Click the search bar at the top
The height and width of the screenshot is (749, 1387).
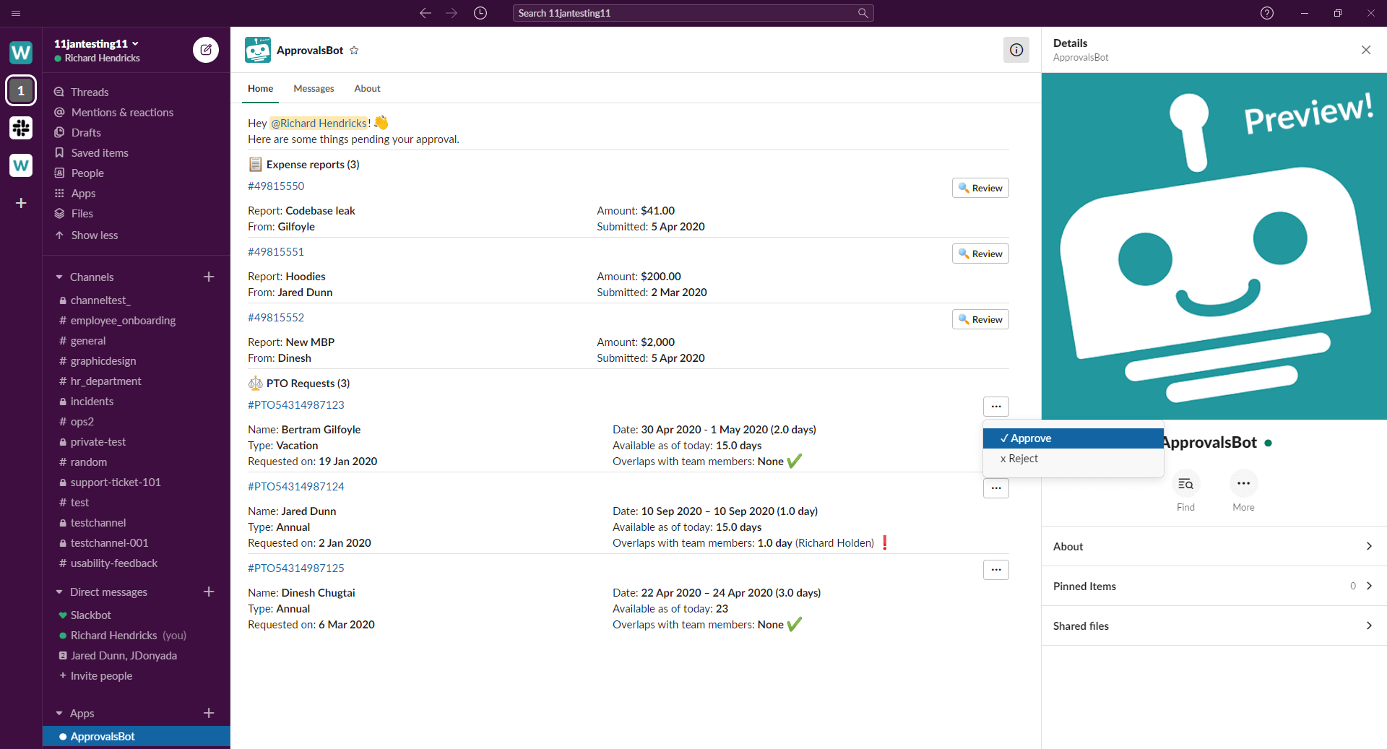click(692, 13)
